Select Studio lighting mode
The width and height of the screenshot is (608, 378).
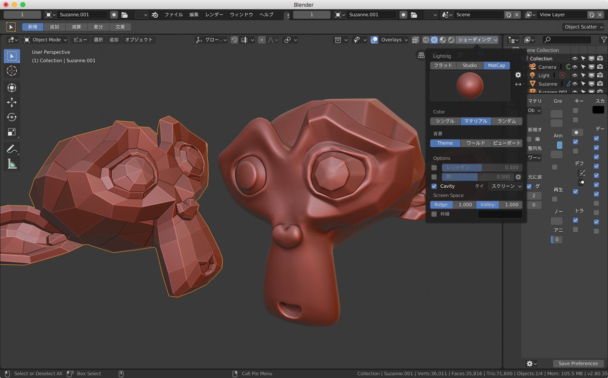point(469,65)
